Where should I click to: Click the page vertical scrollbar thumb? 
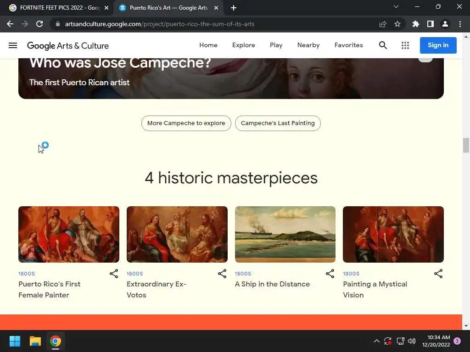466,145
